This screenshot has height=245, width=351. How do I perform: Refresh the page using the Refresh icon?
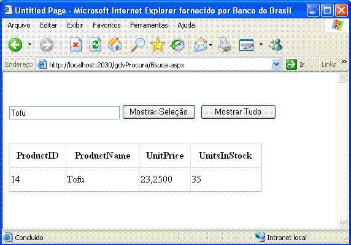[x=95, y=45]
